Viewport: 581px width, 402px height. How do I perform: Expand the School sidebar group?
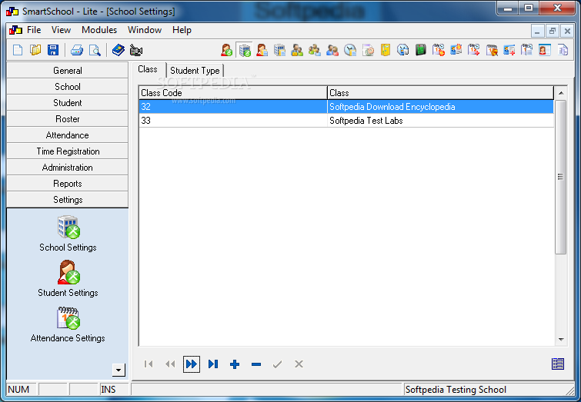click(x=68, y=87)
